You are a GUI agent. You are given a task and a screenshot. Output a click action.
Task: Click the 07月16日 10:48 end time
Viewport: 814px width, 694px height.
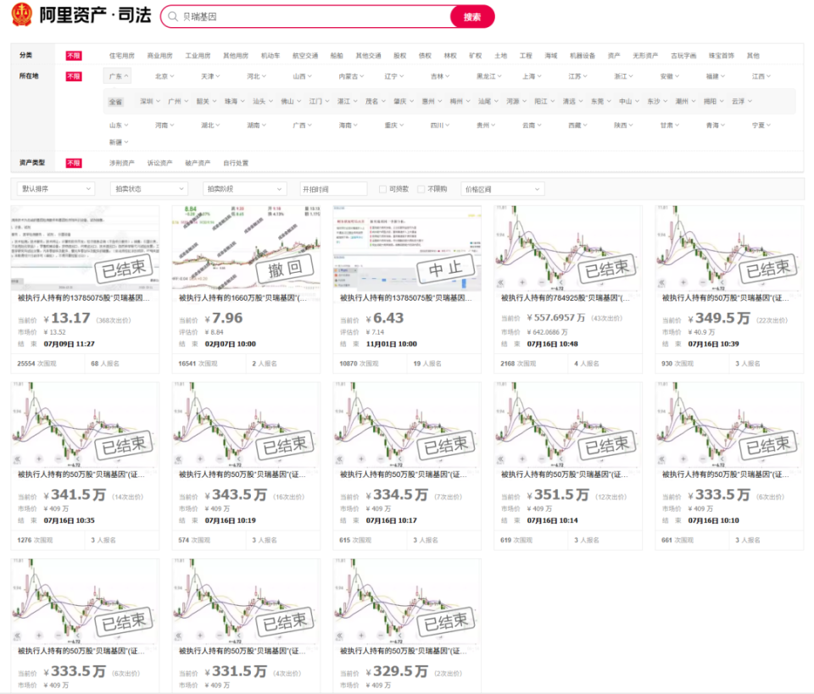[x=552, y=344]
